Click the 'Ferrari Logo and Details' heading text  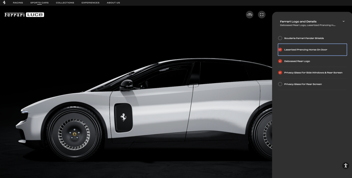(298, 21)
